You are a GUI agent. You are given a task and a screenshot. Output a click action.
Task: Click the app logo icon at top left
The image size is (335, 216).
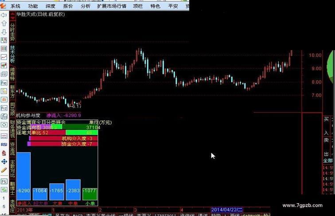(3, 6)
